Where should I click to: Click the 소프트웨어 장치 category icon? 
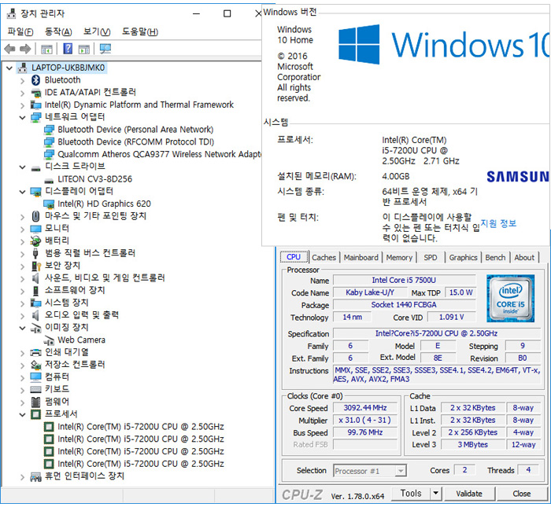tap(35, 291)
